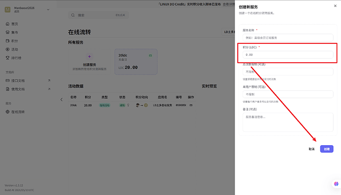This screenshot has width=341, height=195.
Task: Click the blue 创建 button
Action: [x=327, y=149]
